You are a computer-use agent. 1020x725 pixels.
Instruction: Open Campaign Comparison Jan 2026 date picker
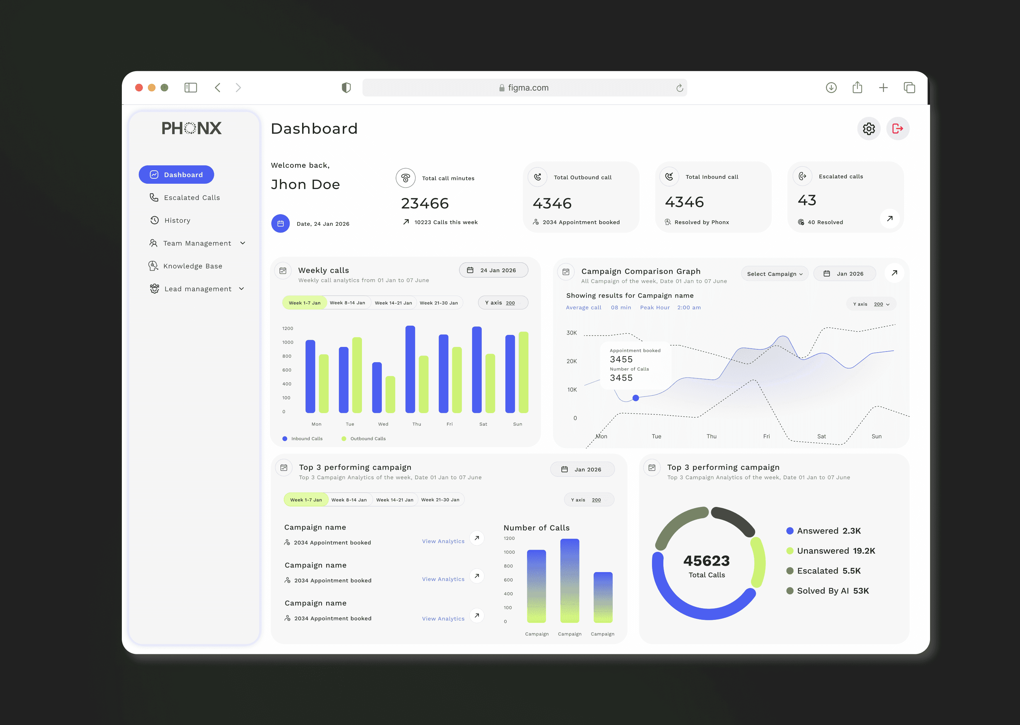(x=844, y=274)
